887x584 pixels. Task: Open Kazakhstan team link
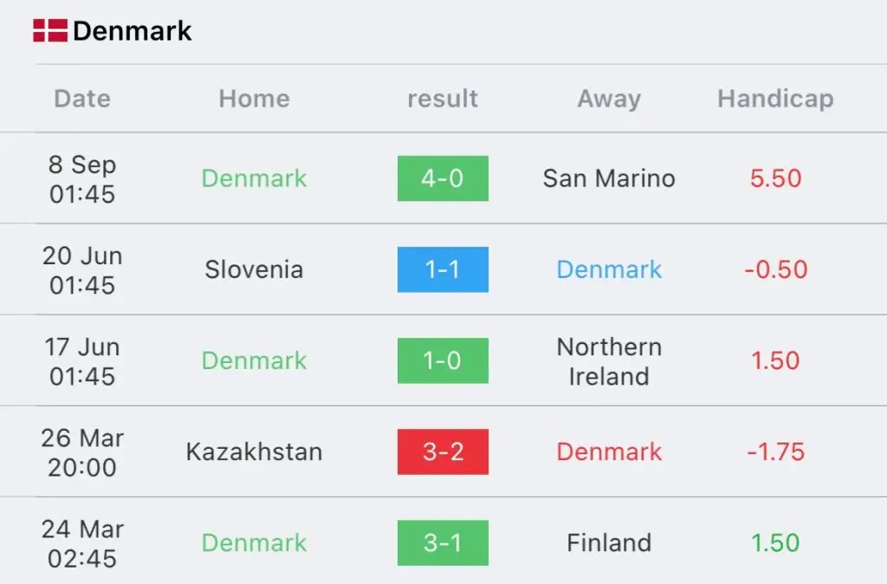(254, 451)
